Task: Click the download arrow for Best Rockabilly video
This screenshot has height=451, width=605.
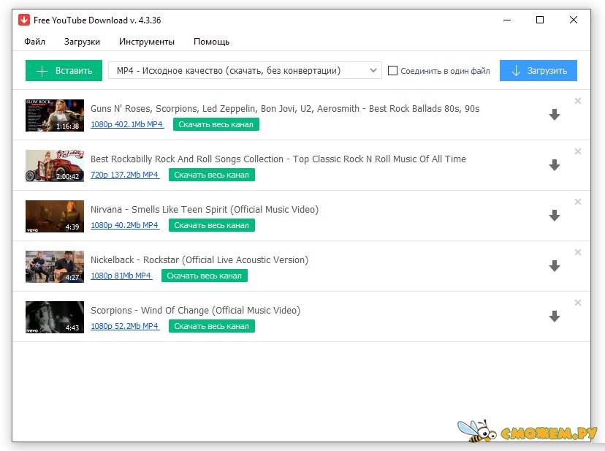Action: (555, 165)
